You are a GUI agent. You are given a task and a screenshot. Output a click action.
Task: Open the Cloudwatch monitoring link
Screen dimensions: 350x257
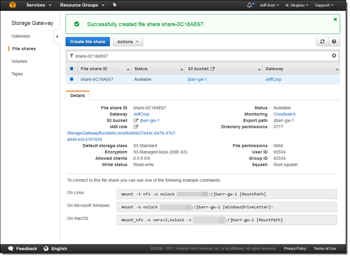(284, 114)
